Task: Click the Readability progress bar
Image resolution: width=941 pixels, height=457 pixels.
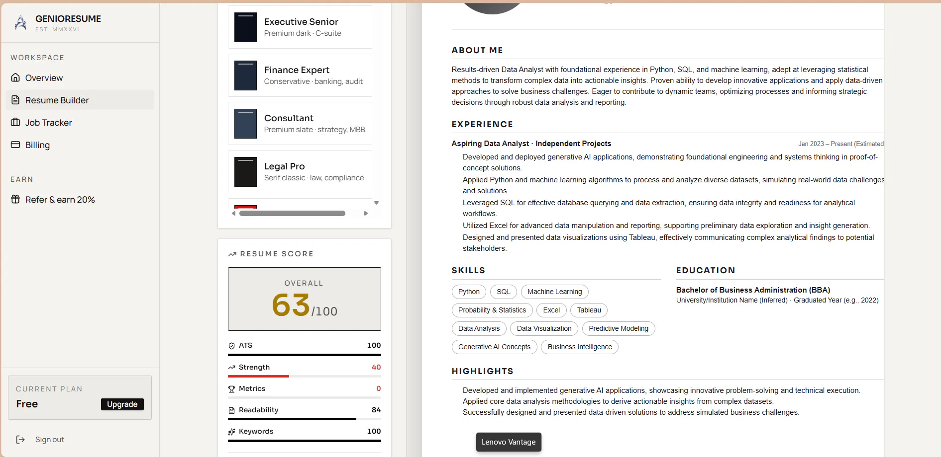Action: coord(305,419)
